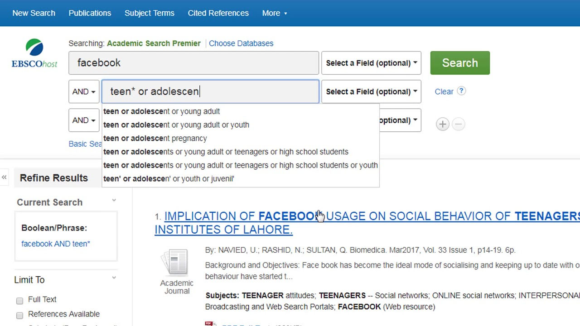The width and height of the screenshot is (580, 326).
Task: Collapse the Limit To section
Action: click(114, 278)
